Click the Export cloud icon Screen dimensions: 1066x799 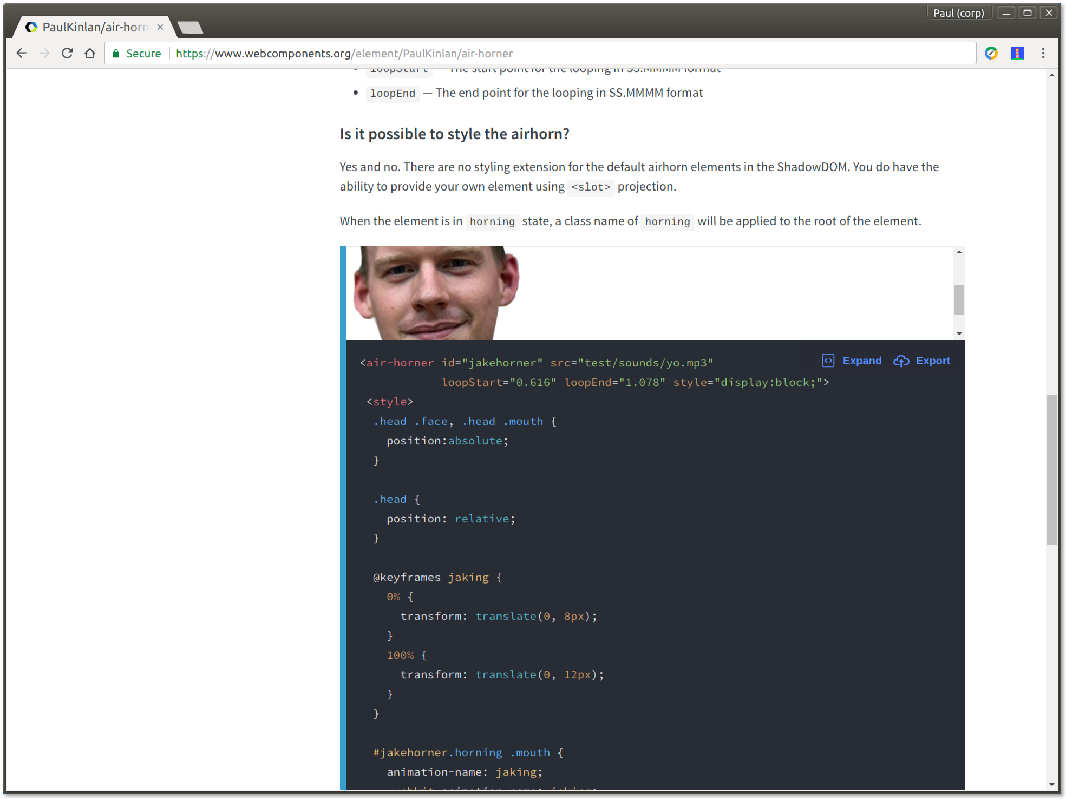click(x=901, y=361)
